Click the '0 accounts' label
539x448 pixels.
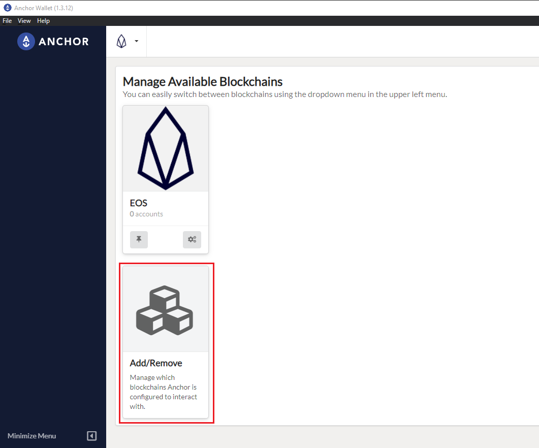pyautogui.click(x=146, y=214)
